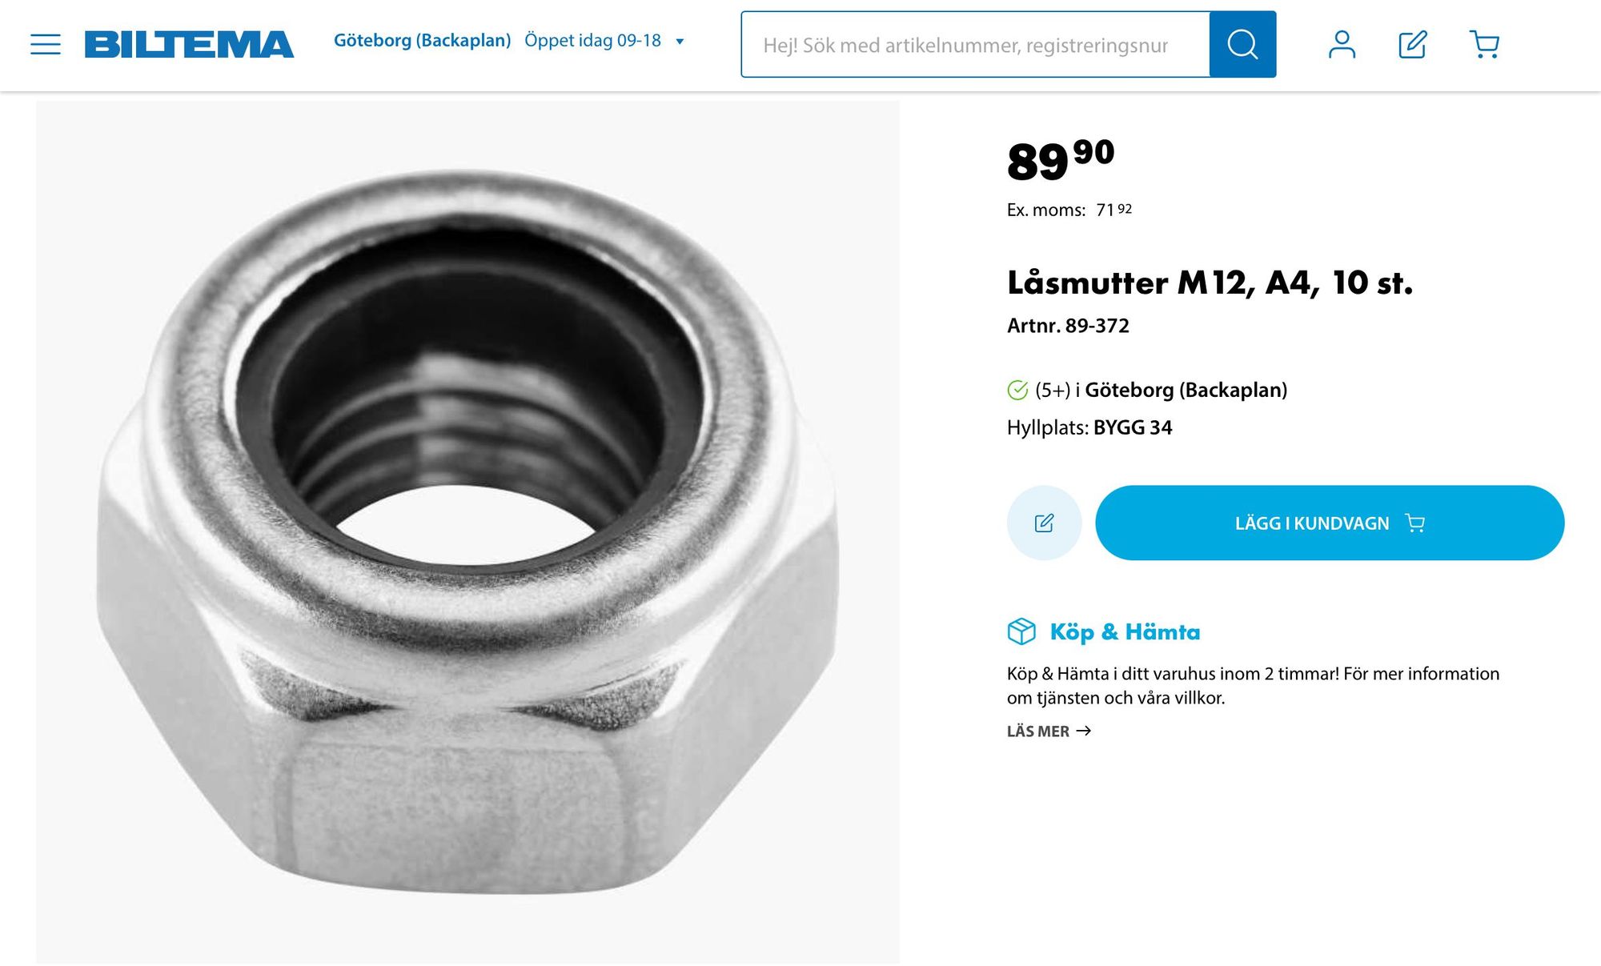The width and height of the screenshot is (1601, 966).
Task: Expand the store opening hours dropdown arrow
Action: tap(680, 42)
